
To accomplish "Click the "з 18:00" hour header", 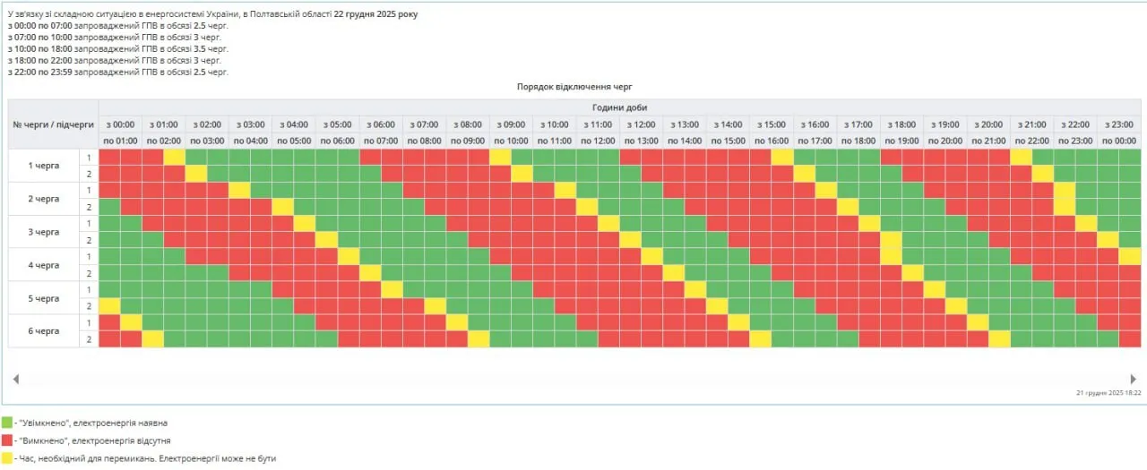I will click(902, 124).
